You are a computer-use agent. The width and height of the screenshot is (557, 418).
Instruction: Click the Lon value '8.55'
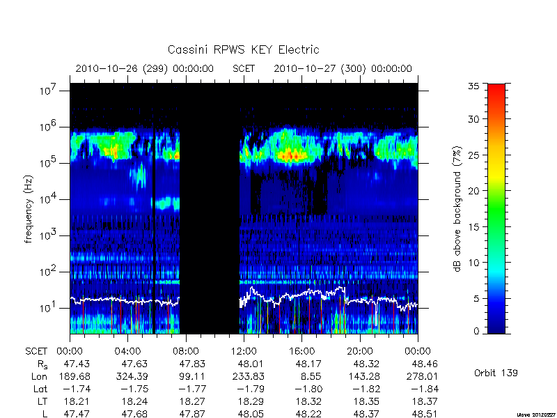312,376
